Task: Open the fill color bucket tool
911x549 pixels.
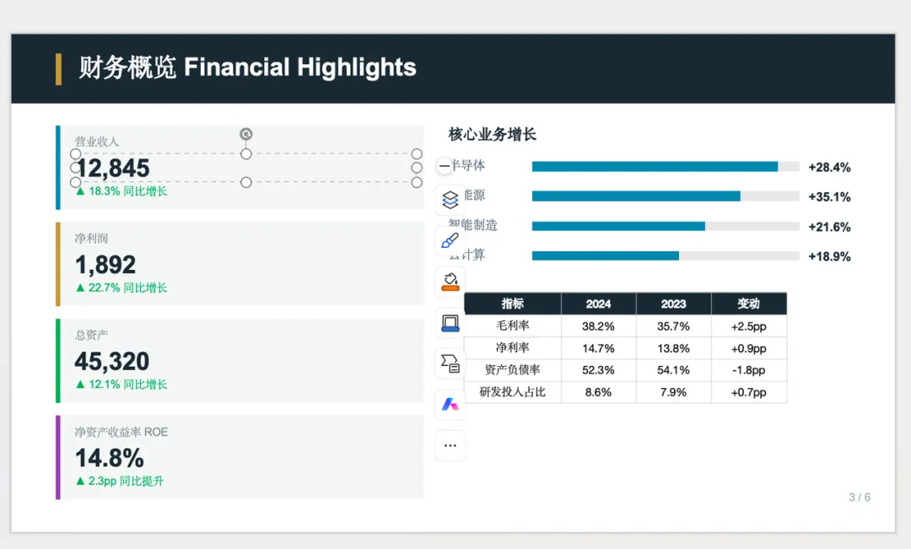Action: pyautogui.click(x=450, y=282)
